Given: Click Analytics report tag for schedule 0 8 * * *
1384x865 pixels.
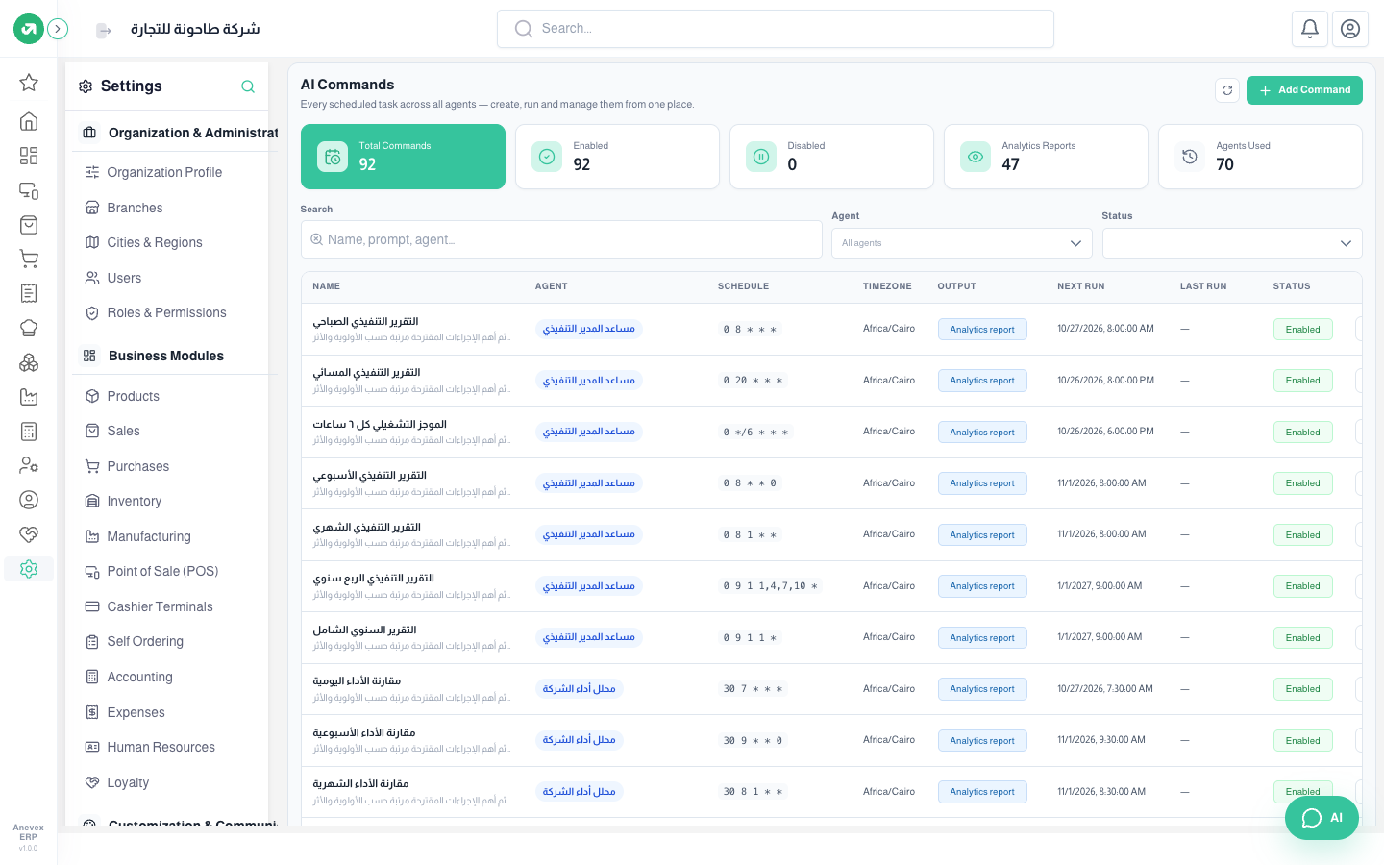Looking at the screenshot, I should (x=982, y=330).
